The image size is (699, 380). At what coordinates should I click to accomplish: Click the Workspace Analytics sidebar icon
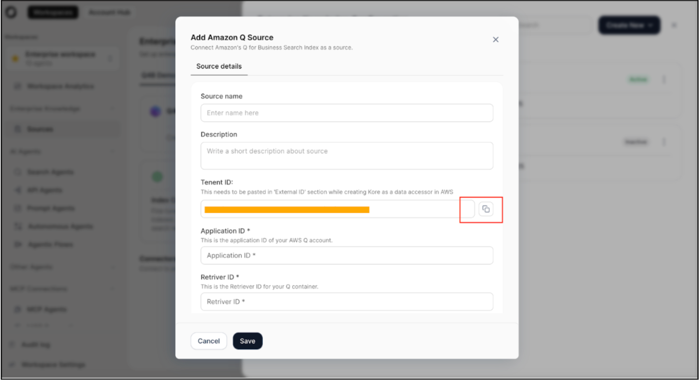click(17, 86)
